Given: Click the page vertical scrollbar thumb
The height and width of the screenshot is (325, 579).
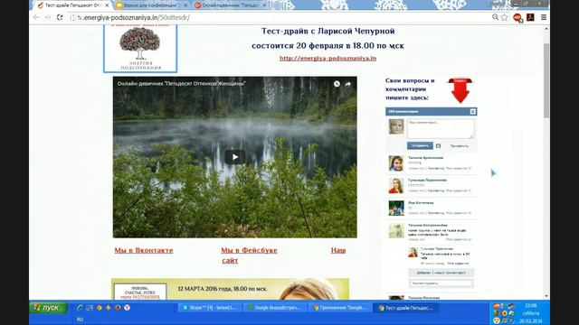Looking at the screenshot, I should point(546,80).
